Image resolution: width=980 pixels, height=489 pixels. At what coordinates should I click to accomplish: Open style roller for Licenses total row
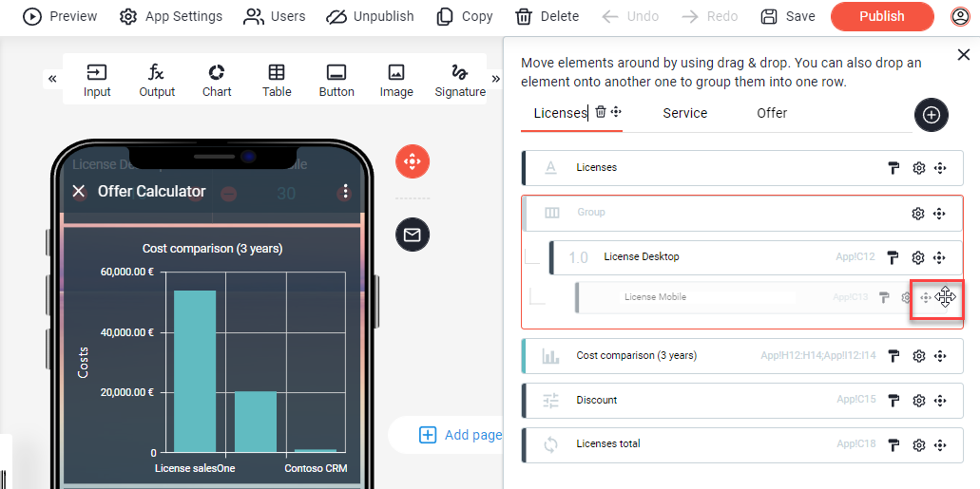[x=894, y=444]
